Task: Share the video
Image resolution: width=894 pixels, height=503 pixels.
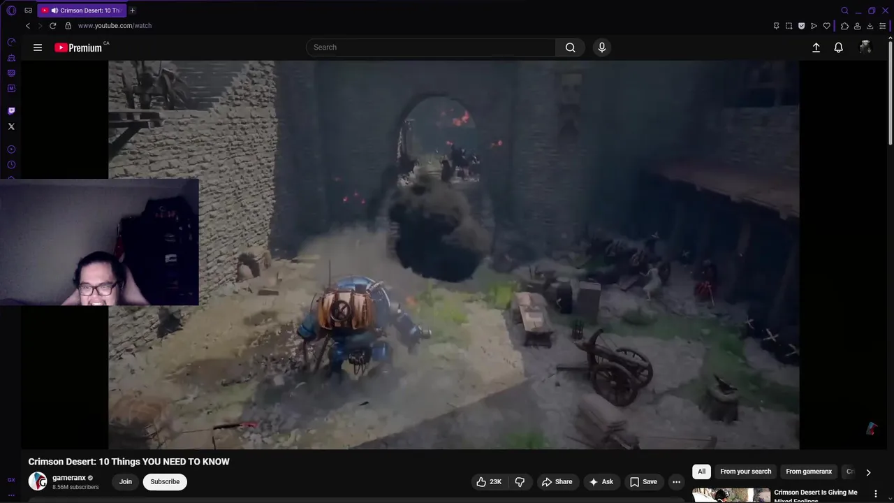Action: point(557,482)
